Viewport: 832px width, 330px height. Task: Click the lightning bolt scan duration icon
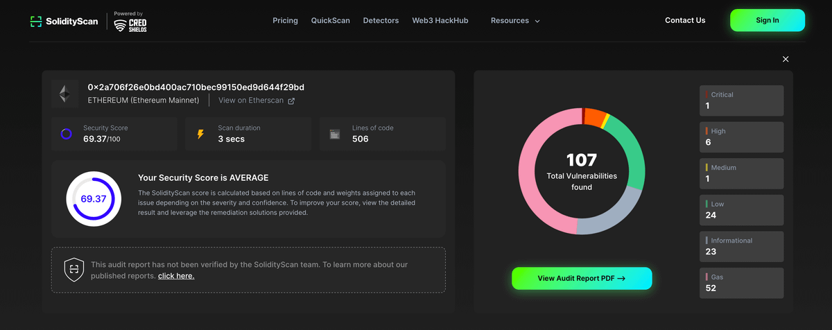point(200,134)
